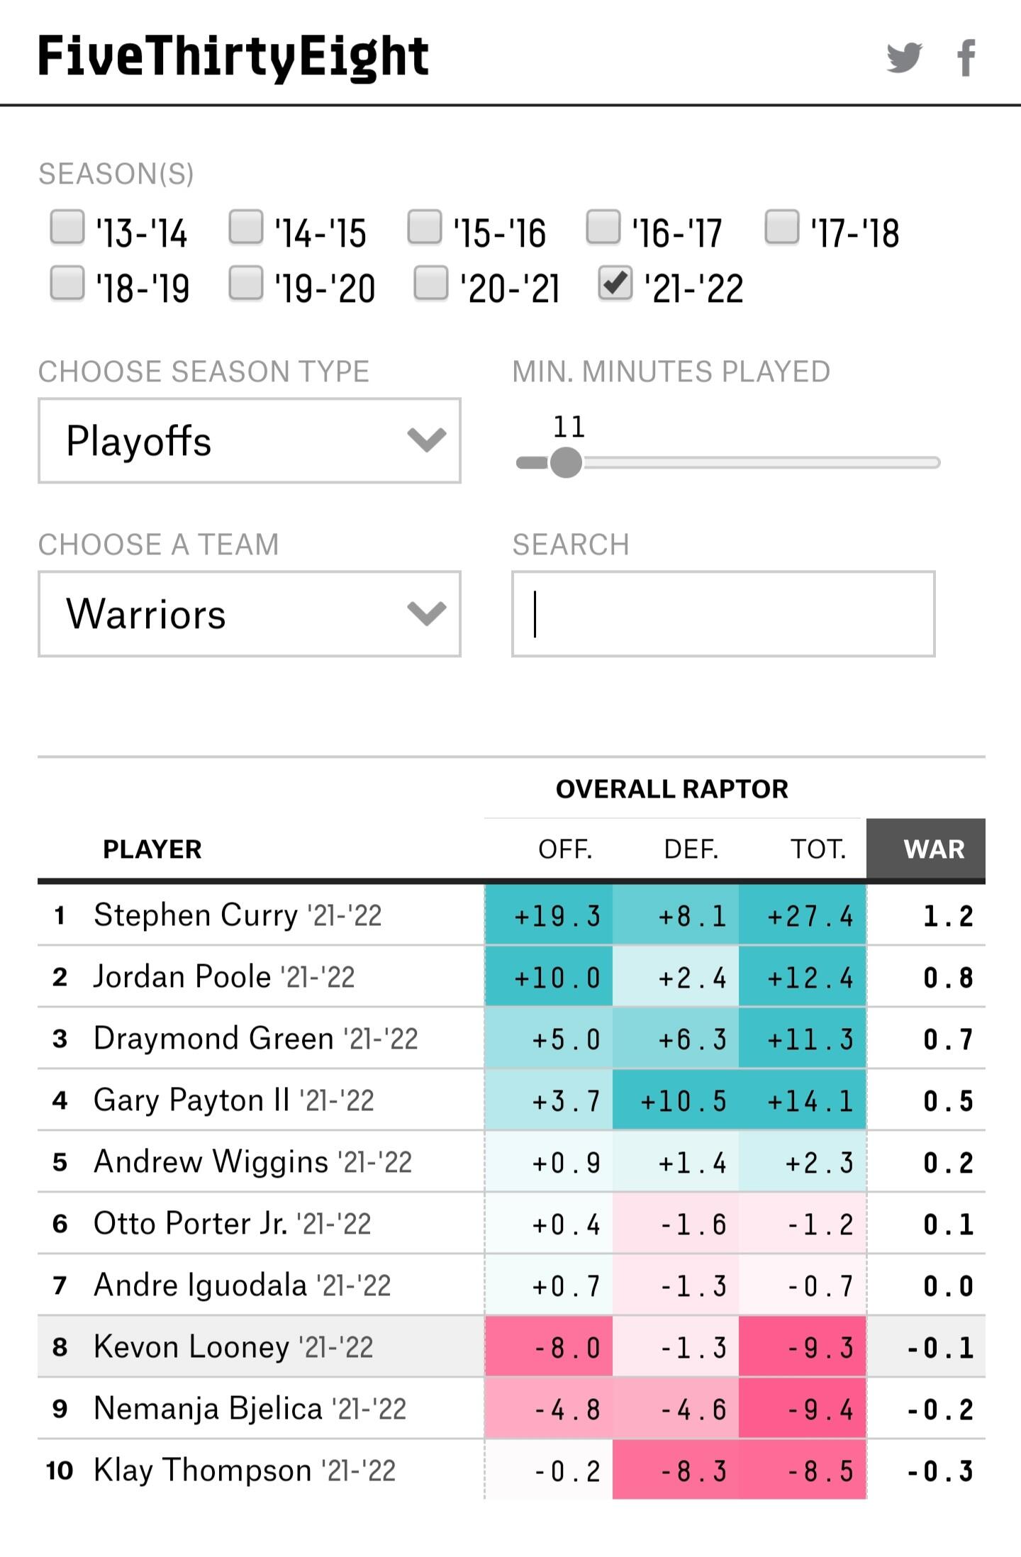
Task: Open the Playoffs season type dropdown
Action: [x=250, y=441]
